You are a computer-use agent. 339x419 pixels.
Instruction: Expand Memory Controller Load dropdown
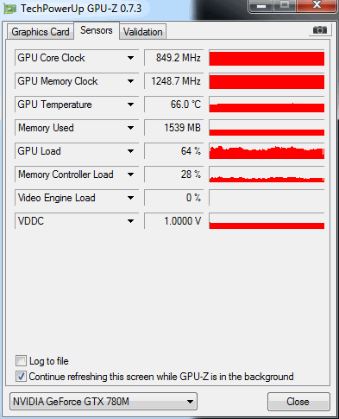pos(130,175)
